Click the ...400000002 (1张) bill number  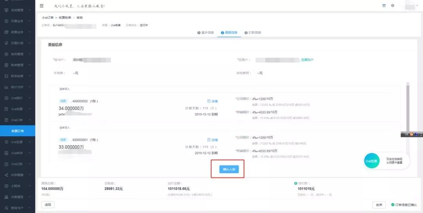(x=84, y=102)
